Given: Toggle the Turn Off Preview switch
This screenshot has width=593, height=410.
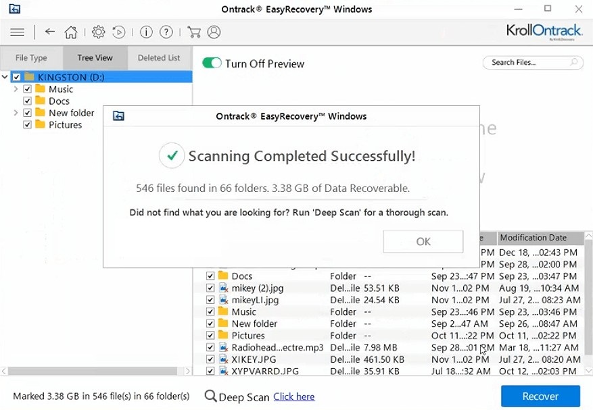Looking at the screenshot, I should tap(212, 63).
